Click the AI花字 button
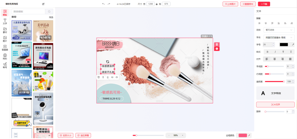The image size is (297, 139). click(275, 104)
